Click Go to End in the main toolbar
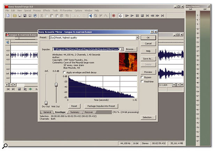The width and height of the screenshot is (216, 151). pyautogui.click(x=163, y=16)
